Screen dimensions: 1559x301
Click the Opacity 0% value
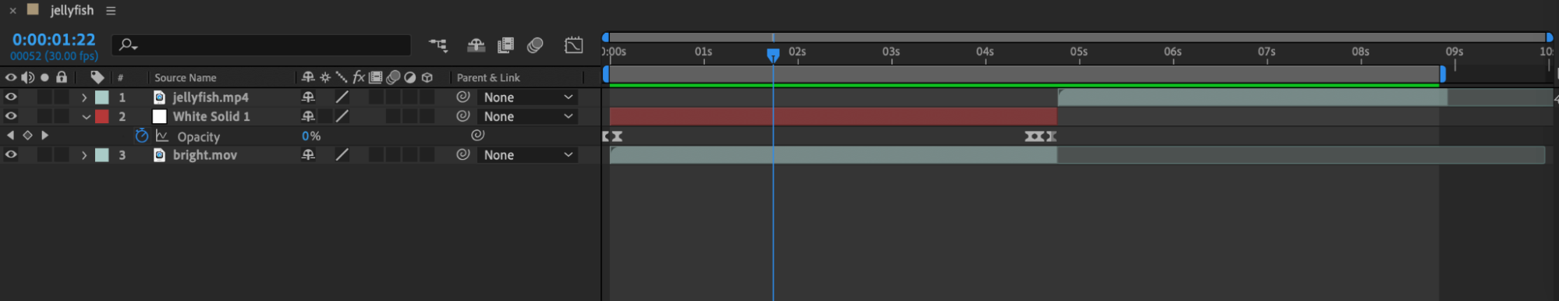coord(311,136)
